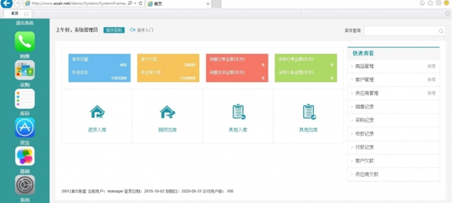Open the 销售 phone icon in sidebar

(24, 41)
